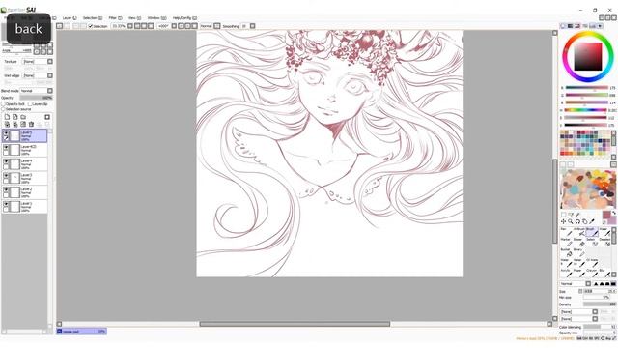Select the Airbrush tool
Viewport: 618px width, 348px height.
point(579,232)
